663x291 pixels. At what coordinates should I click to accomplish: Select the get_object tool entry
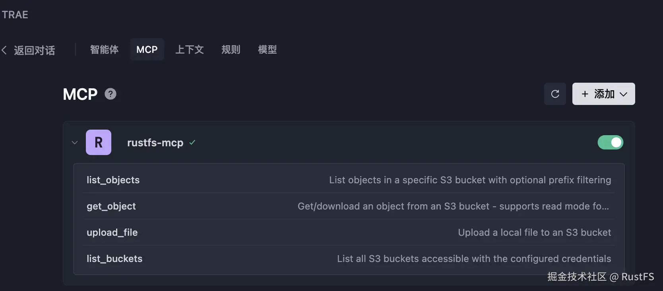111,206
